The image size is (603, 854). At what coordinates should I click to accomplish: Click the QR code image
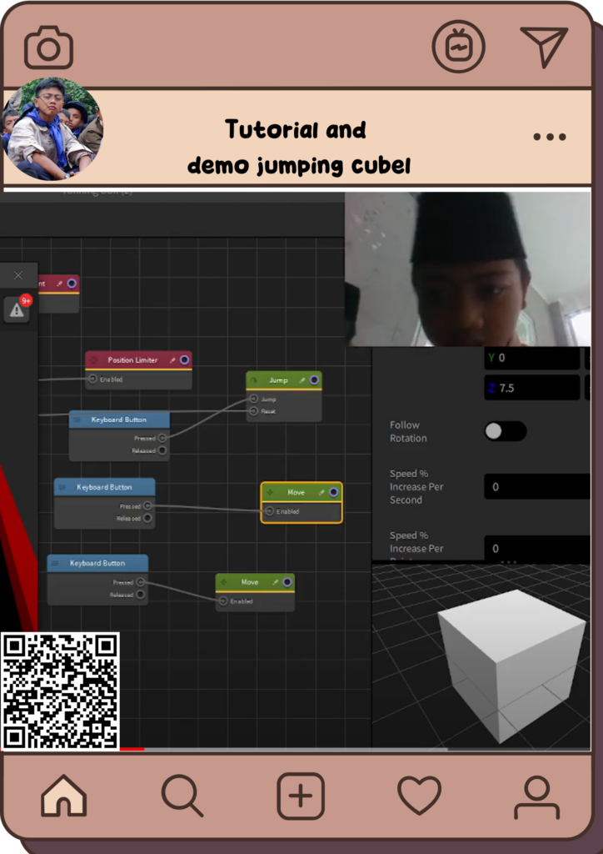[60, 691]
